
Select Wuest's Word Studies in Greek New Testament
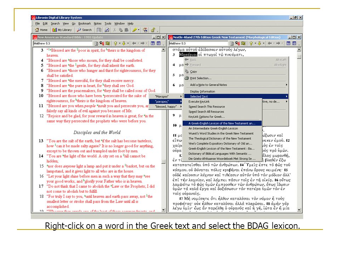[x=222, y=134]
